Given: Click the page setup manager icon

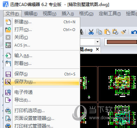Looking at the screenshot, I should click(x=8, y=118).
